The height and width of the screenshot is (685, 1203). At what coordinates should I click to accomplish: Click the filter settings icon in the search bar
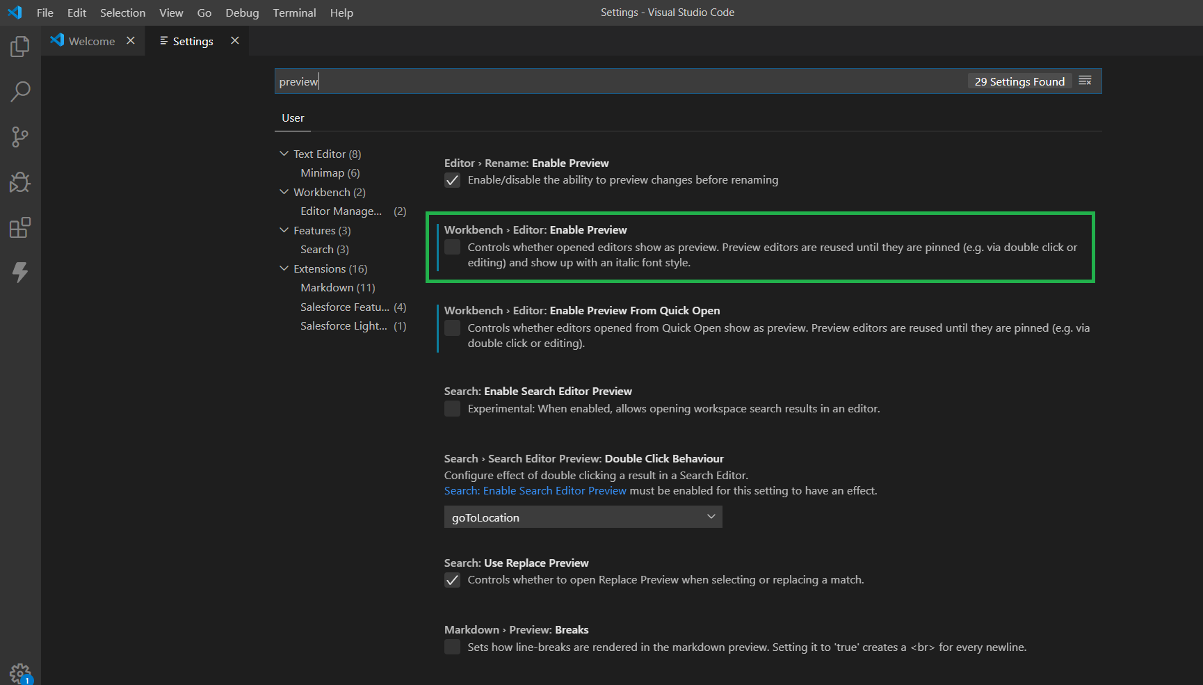[x=1085, y=81]
